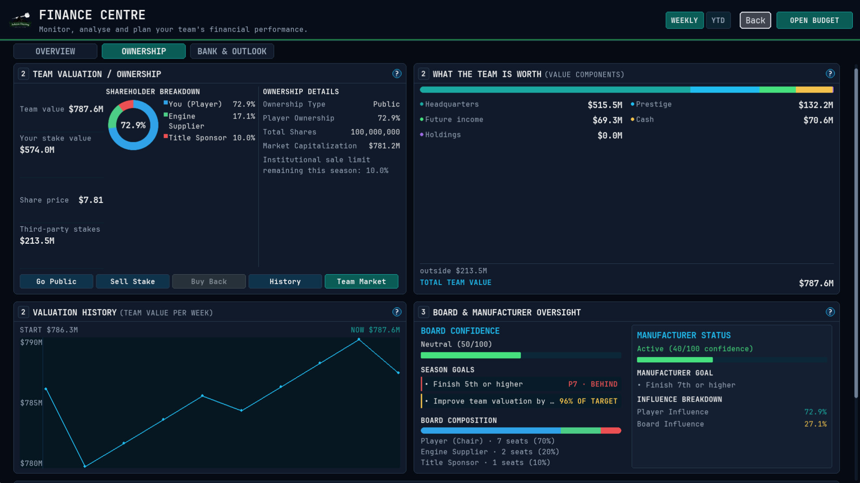Select 'Improve team valuation by' goal row
The image size is (860, 483).
tap(521, 401)
